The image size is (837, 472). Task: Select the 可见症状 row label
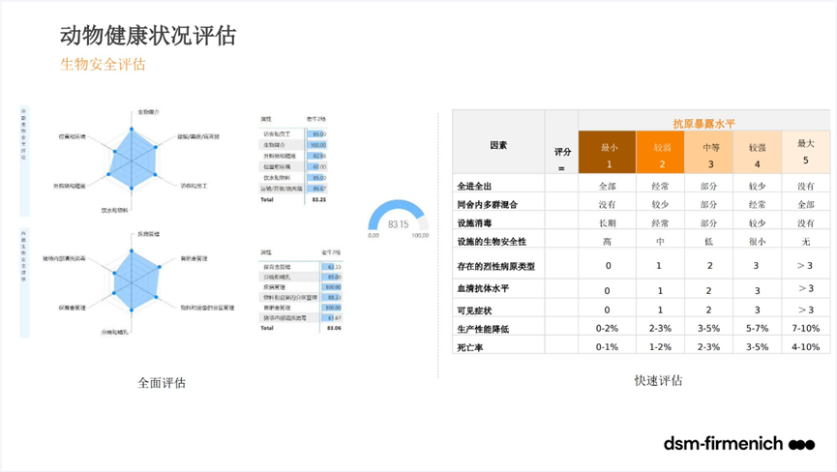pos(474,310)
